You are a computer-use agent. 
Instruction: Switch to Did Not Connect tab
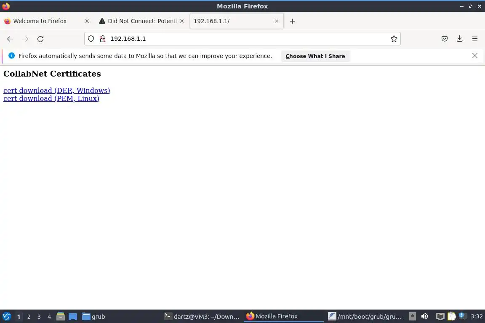point(141,21)
